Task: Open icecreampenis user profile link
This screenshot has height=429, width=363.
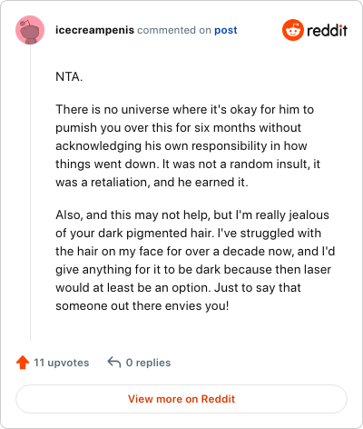Action: (94, 30)
